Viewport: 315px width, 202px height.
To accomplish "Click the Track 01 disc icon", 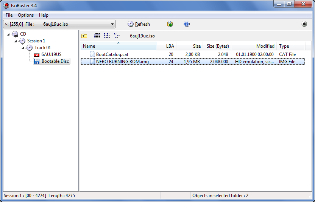I will pyautogui.click(x=30, y=48).
